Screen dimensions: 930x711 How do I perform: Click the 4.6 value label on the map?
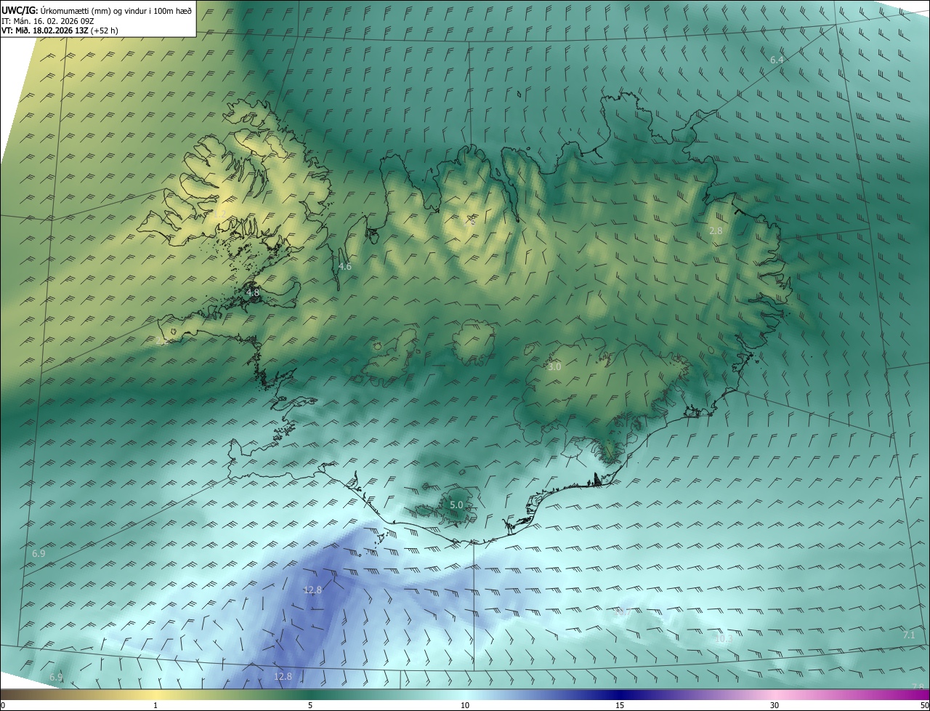[345, 267]
